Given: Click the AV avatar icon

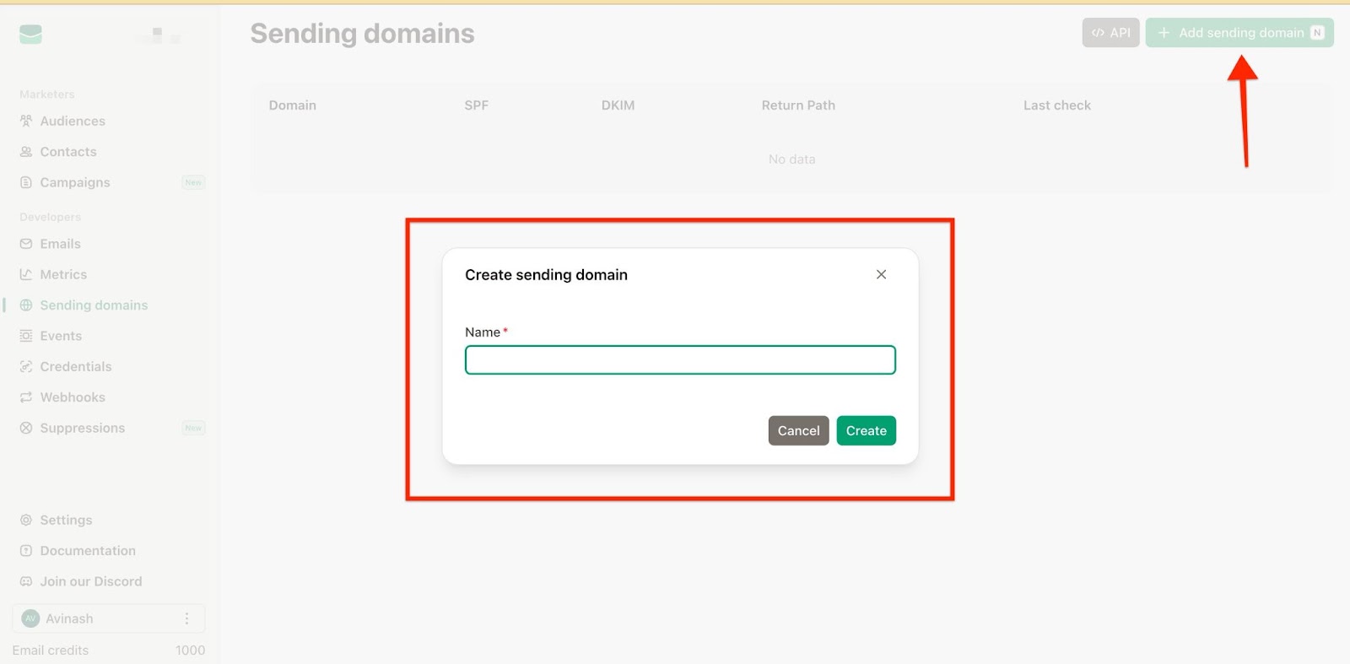Looking at the screenshot, I should (x=30, y=618).
